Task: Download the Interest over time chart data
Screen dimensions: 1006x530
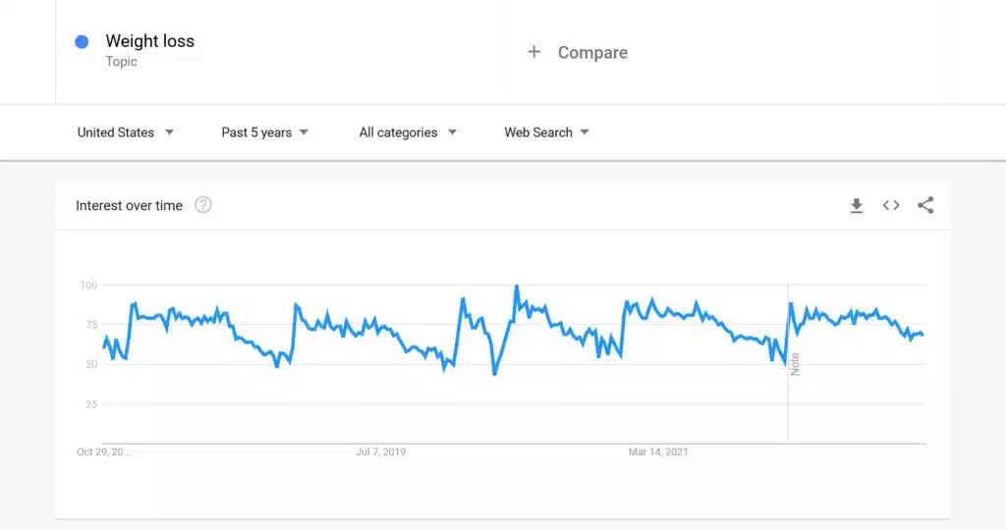Action: point(856,206)
